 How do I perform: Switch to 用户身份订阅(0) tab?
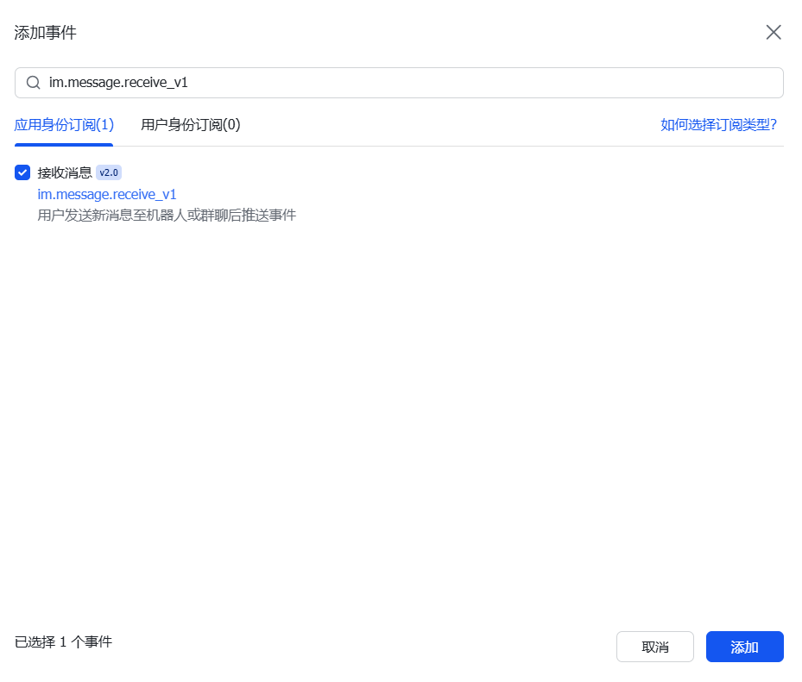point(190,125)
